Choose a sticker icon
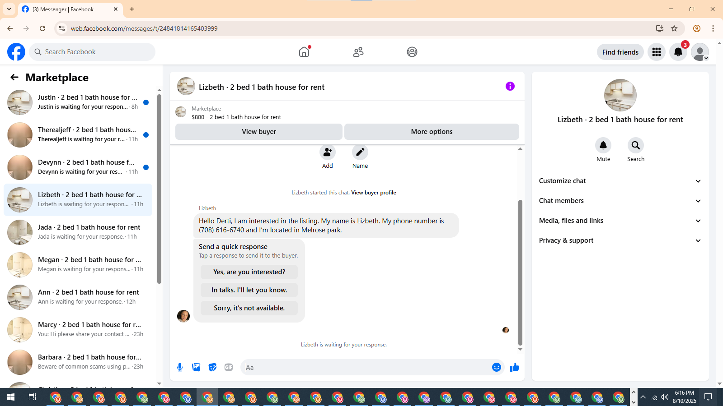This screenshot has width=723, height=406. (212, 367)
